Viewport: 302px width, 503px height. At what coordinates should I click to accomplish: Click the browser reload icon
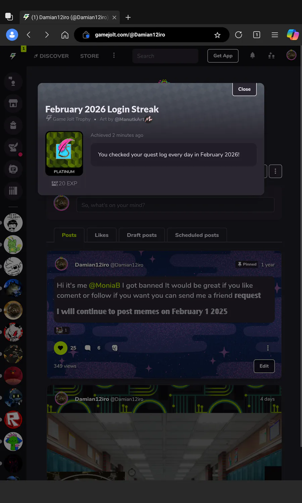click(239, 35)
